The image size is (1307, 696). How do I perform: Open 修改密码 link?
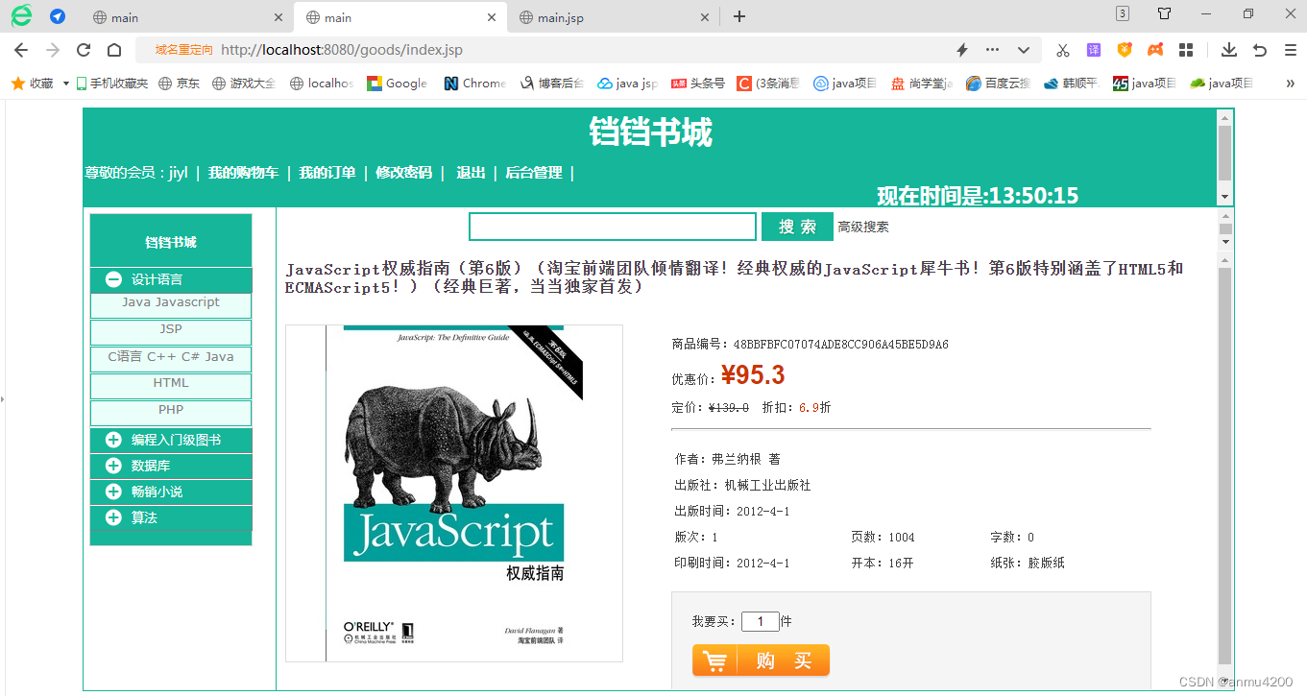[404, 173]
